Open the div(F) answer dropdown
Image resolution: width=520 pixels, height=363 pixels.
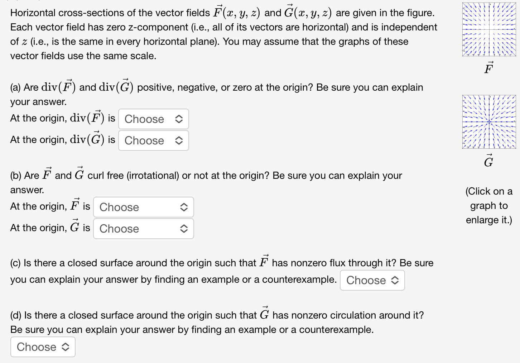(153, 119)
